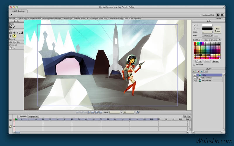Choose the Zoom Workspace magnifier tool
Viewport: 234px width, 146px height.
click(14, 48)
